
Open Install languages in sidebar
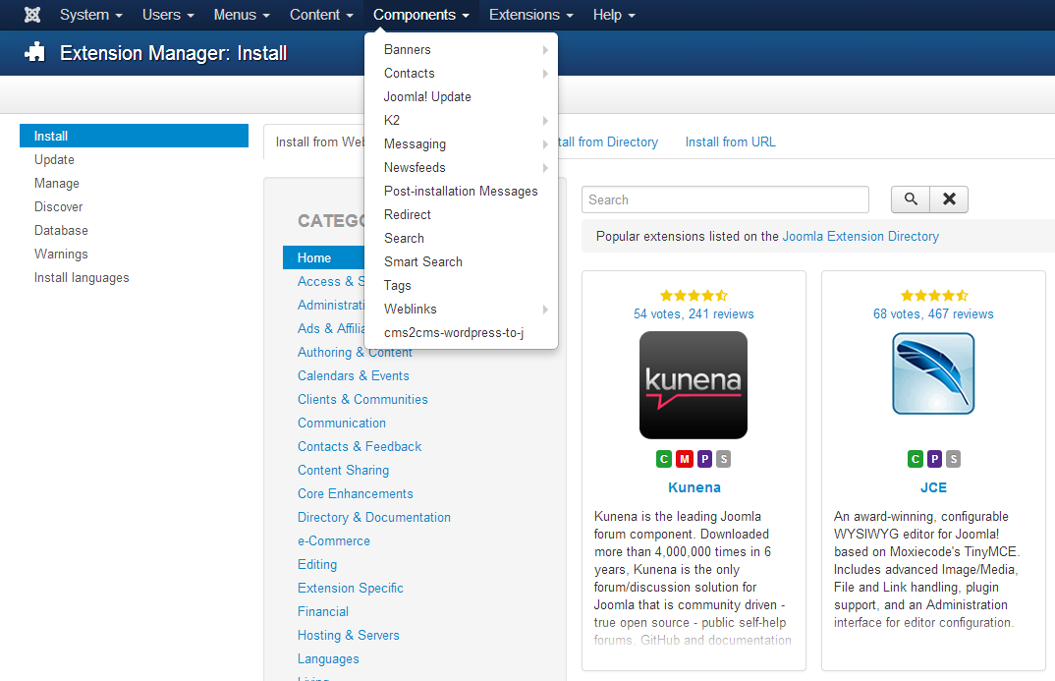click(x=82, y=277)
